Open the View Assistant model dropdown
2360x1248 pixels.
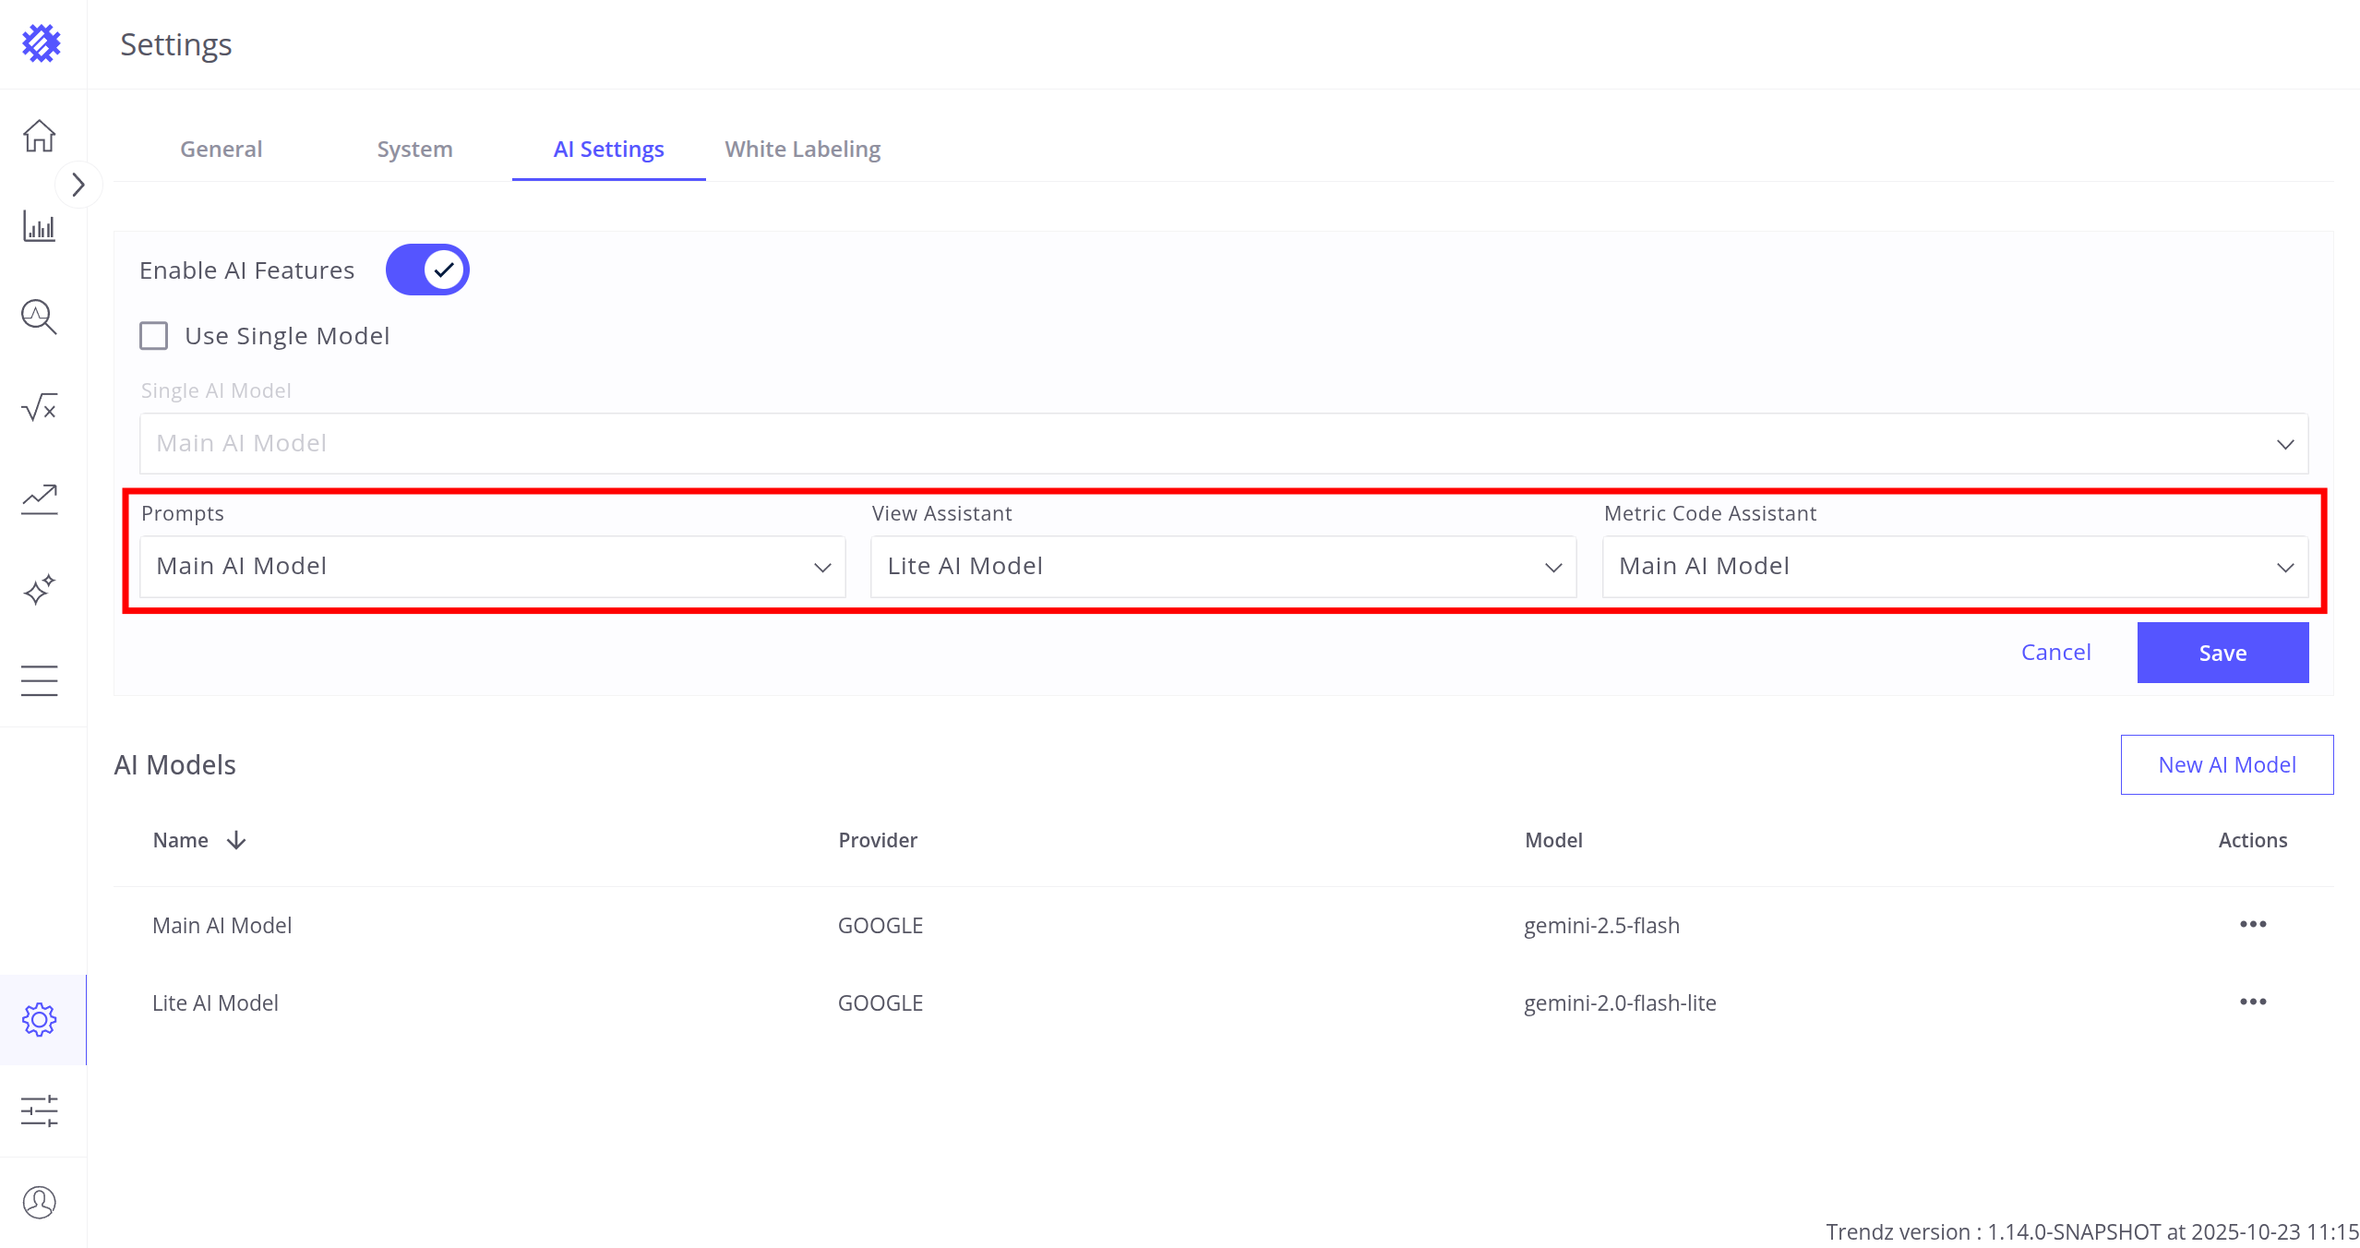1223,567
